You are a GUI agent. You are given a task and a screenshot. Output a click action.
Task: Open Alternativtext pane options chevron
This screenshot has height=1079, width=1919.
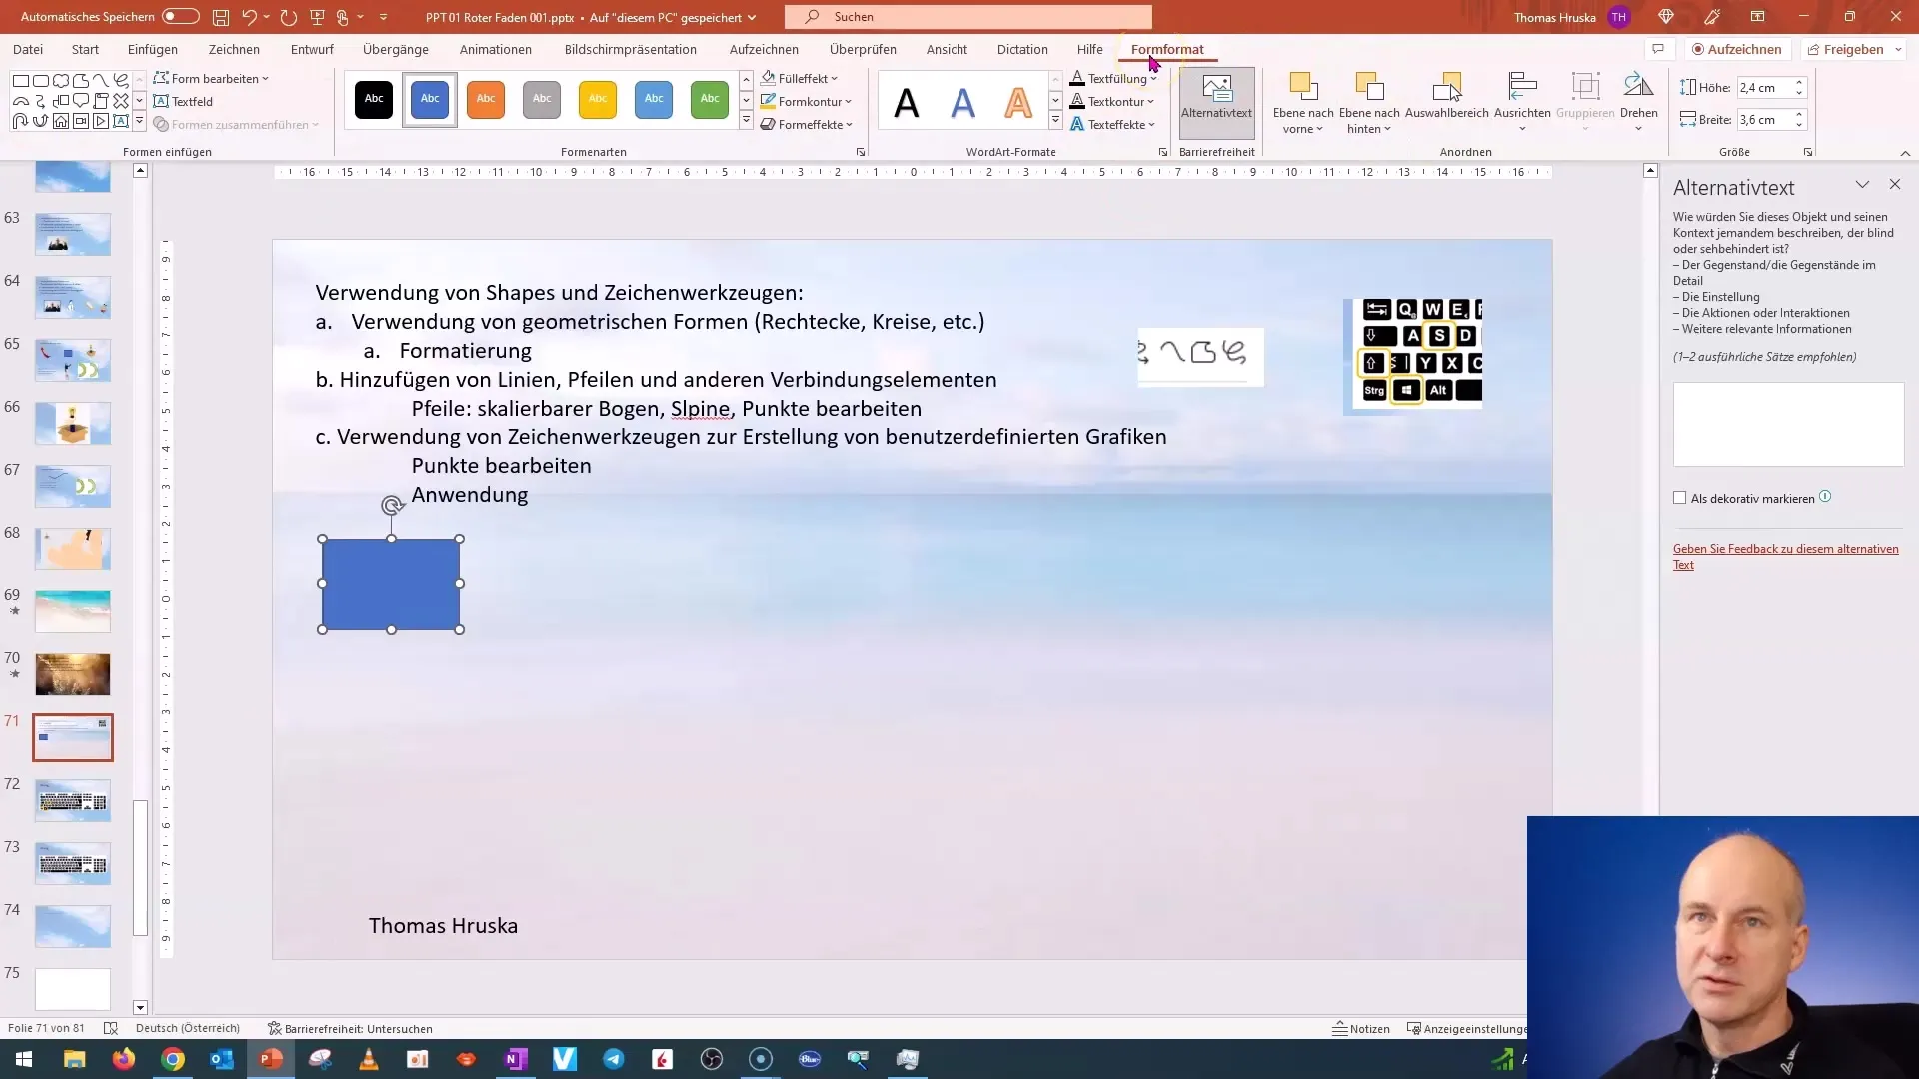tap(1862, 185)
